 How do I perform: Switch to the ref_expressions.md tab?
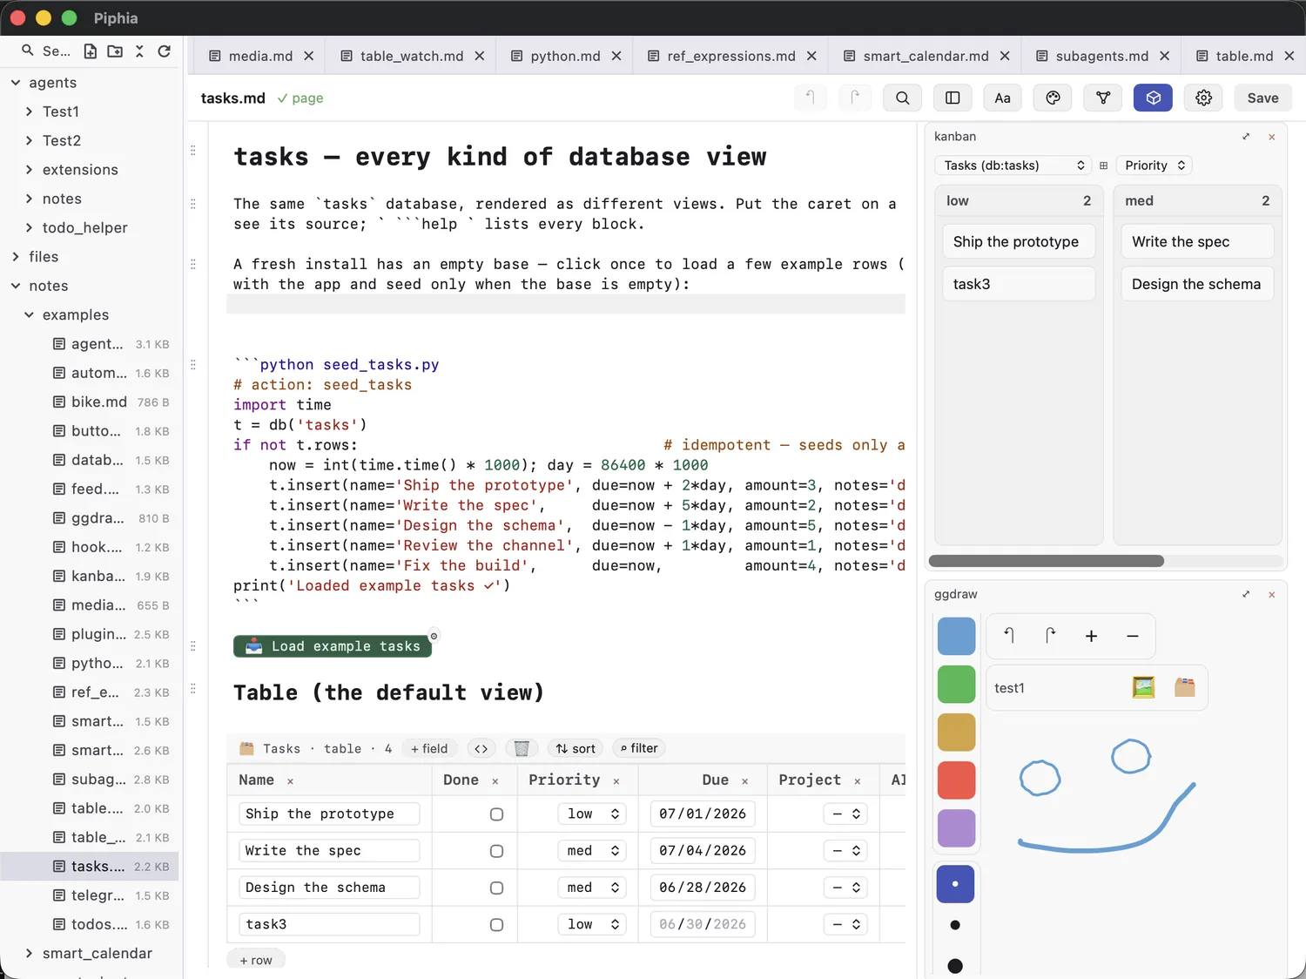731,56
